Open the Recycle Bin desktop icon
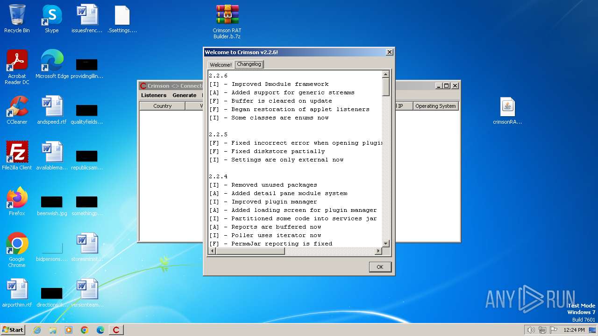 pyautogui.click(x=17, y=19)
